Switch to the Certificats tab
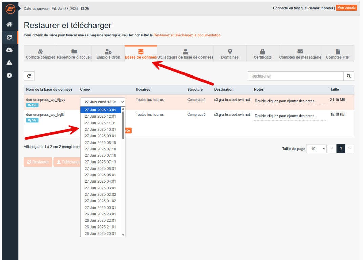The width and height of the screenshot is (363, 260). [x=262, y=54]
